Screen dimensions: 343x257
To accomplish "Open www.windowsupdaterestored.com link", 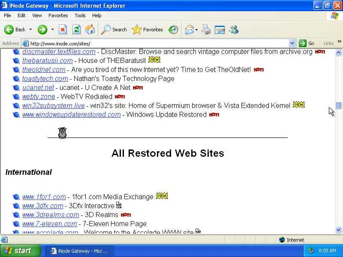I will click(72, 114).
